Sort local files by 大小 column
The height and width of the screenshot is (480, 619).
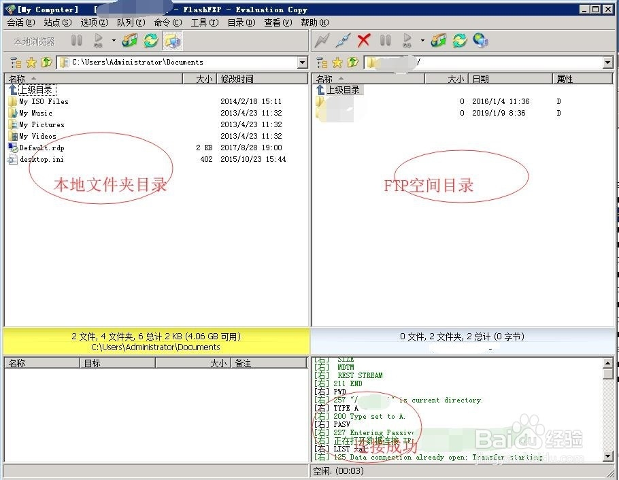(200, 79)
